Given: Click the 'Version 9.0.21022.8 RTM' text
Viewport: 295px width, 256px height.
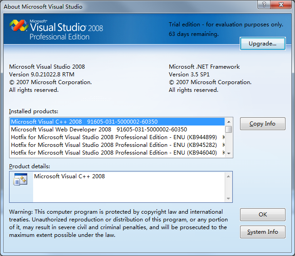Looking at the screenshot, I should click(x=42, y=75).
